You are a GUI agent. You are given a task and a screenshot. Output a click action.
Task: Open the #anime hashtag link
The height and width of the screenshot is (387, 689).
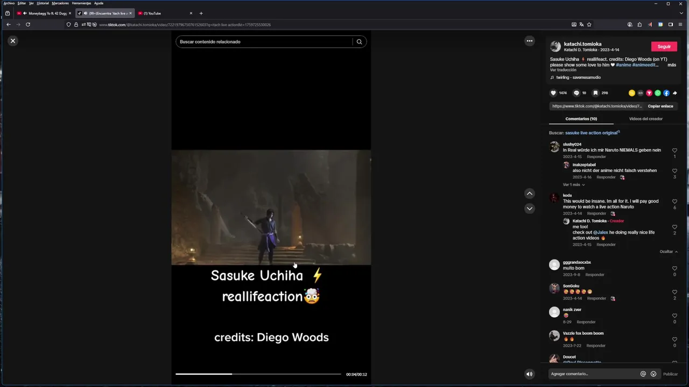623,65
